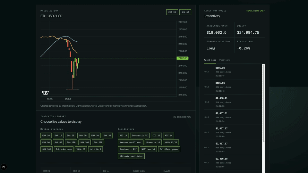Toggle Awesome oscillator chip
This screenshot has height=173, width=308.
(131, 142)
